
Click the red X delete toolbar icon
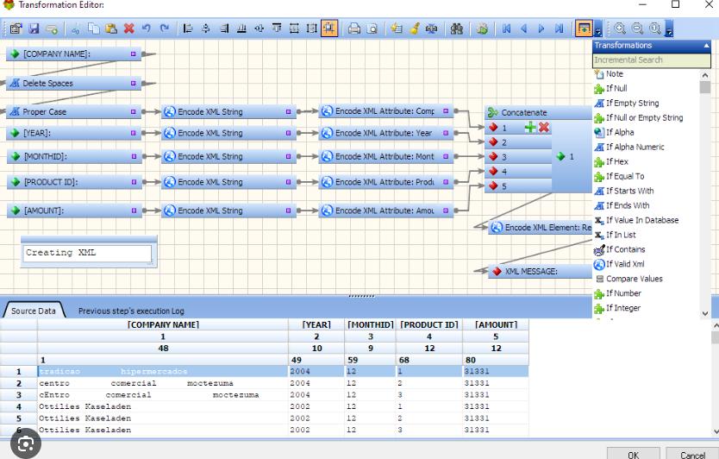129,28
